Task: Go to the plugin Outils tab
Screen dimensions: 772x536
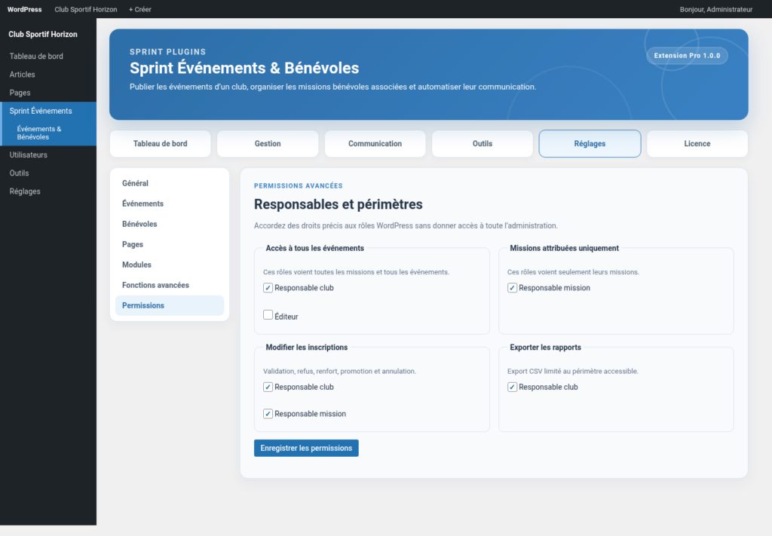Action: pyautogui.click(x=482, y=144)
